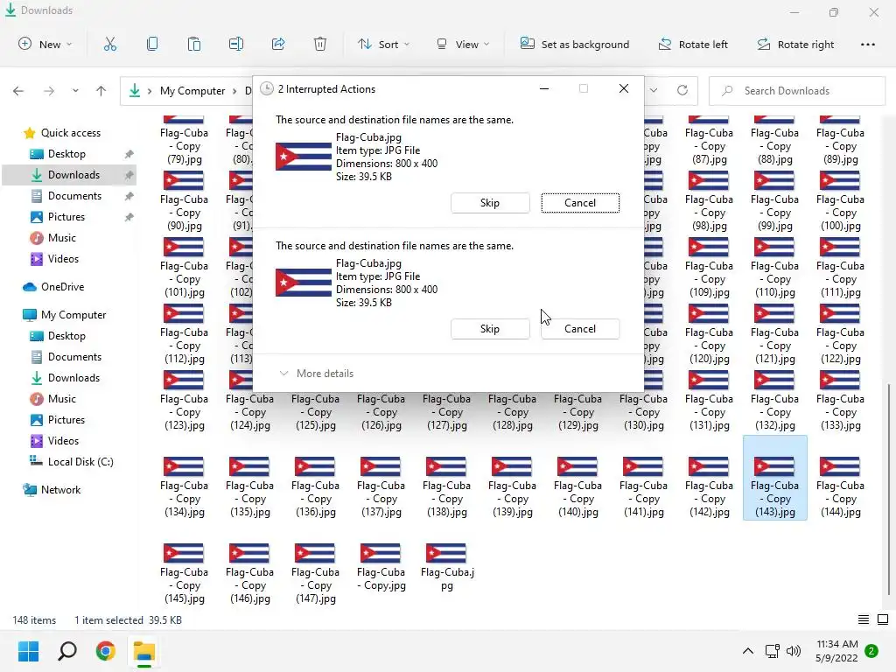Click Rotate right
Image resolution: width=896 pixels, height=672 pixels.
click(x=795, y=44)
